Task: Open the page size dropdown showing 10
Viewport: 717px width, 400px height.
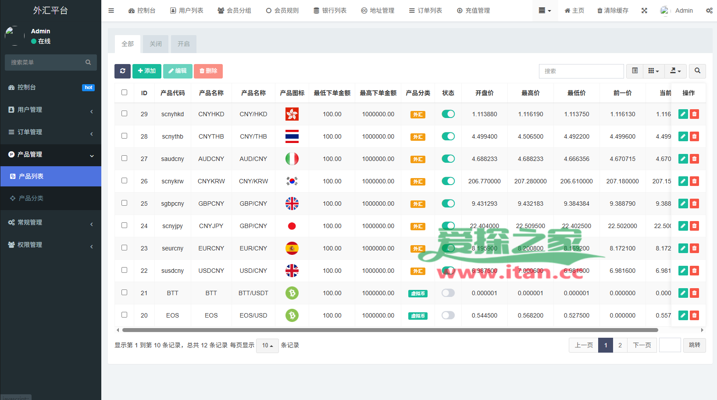Action: [267, 346]
